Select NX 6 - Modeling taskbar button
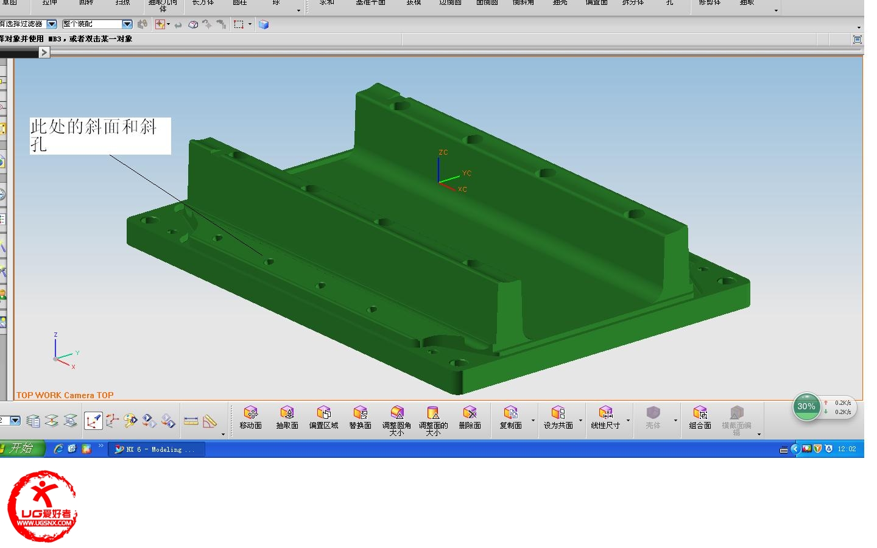 (x=157, y=449)
